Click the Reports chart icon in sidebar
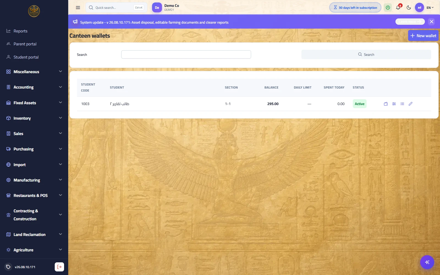440x275 pixels. [x=9, y=31]
